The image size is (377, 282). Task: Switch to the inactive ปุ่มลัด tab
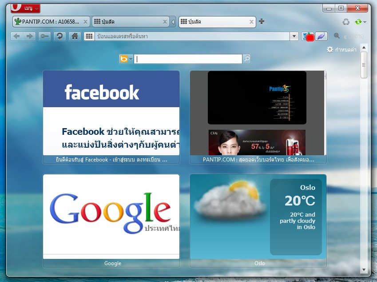pos(130,22)
